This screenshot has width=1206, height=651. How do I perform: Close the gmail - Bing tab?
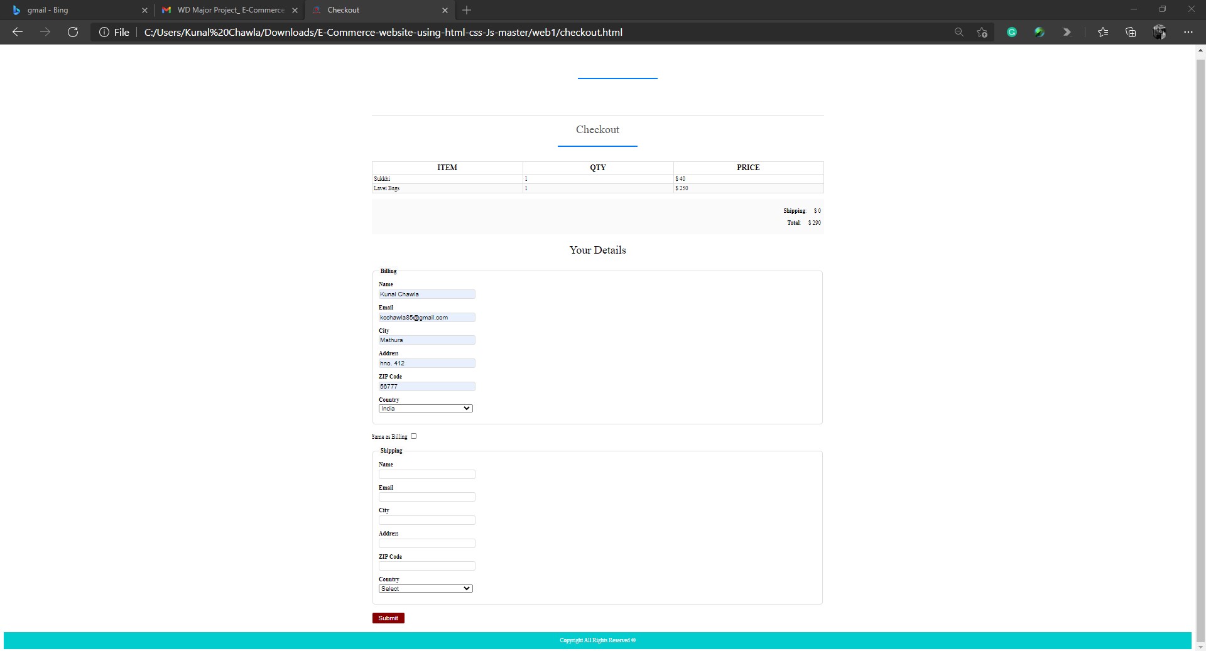pyautogui.click(x=144, y=10)
